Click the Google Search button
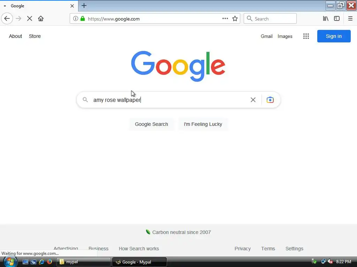Viewport: 357px width, 267px height. click(x=151, y=124)
